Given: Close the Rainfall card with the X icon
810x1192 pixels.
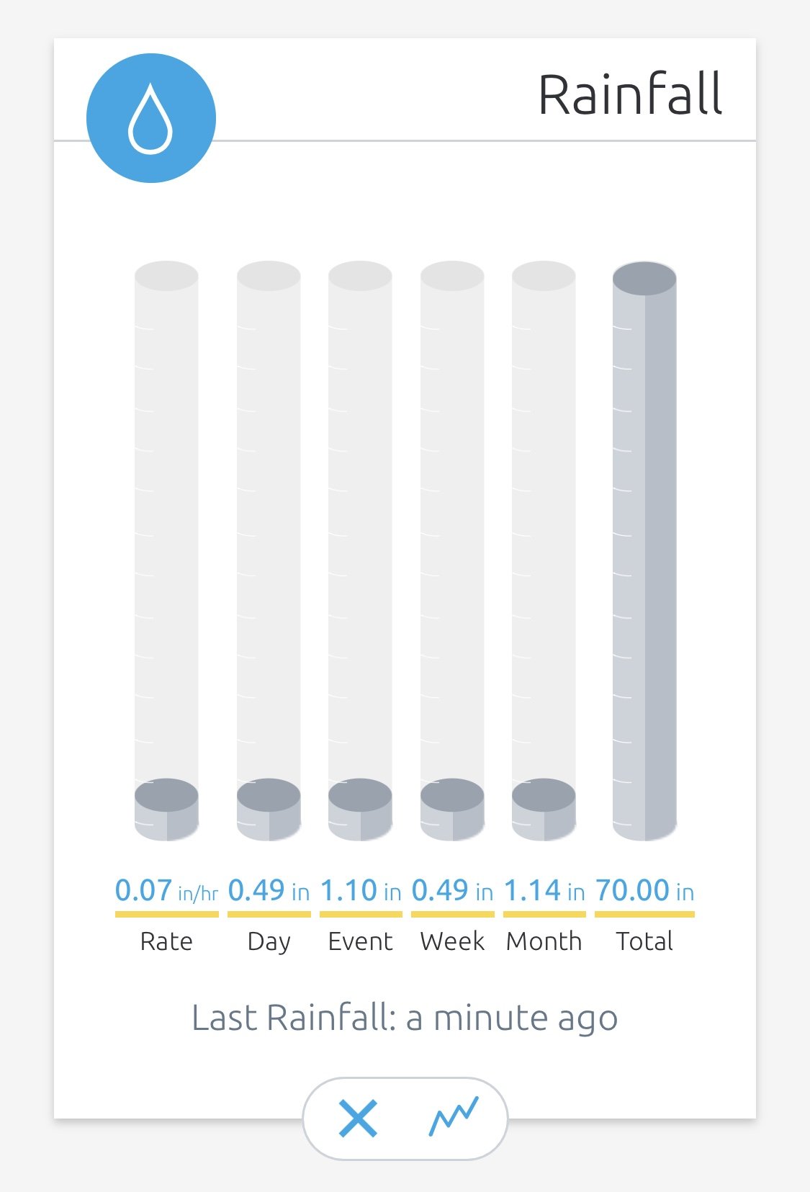Looking at the screenshot, I should click(x=358, y=1119).
